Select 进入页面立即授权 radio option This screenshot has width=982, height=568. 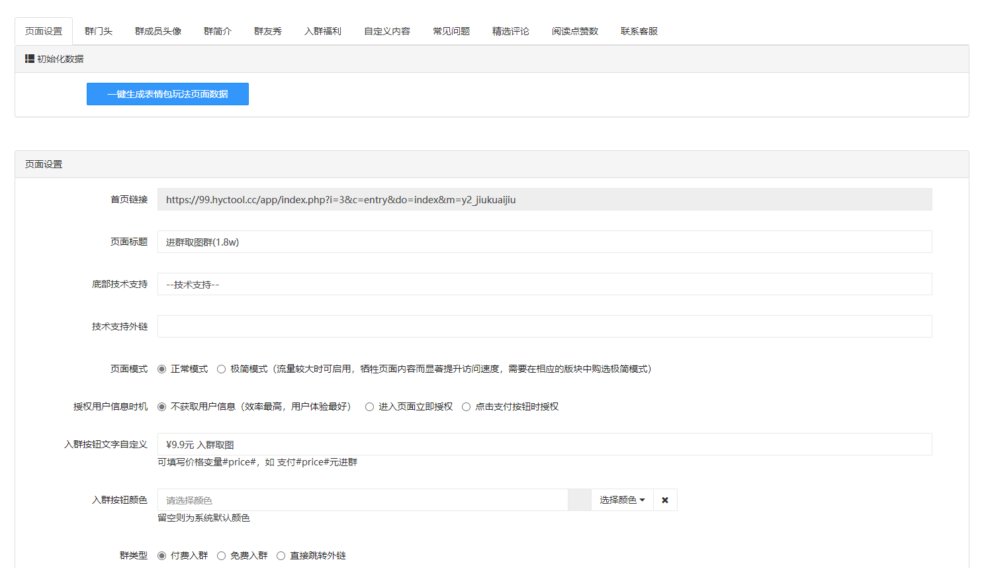click(x=370, y=406)
